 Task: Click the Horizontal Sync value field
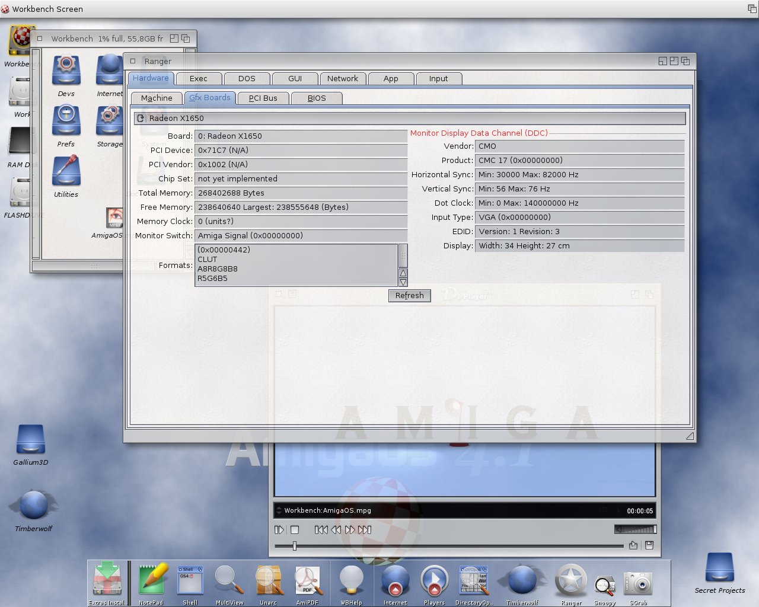pyautogui.click(x=579, y=174)
